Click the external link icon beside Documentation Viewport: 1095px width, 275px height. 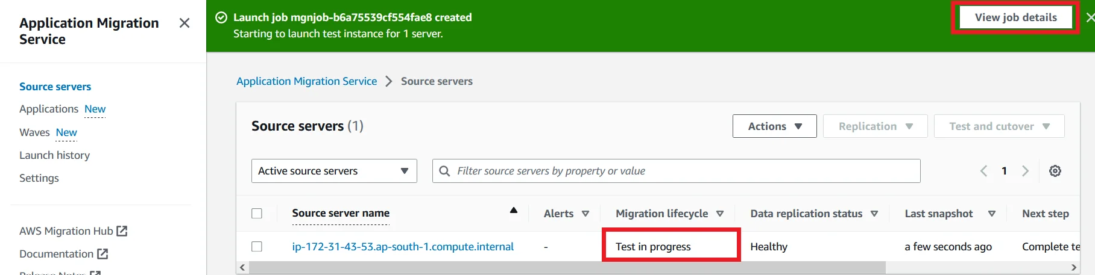click(x=103, y=253)
